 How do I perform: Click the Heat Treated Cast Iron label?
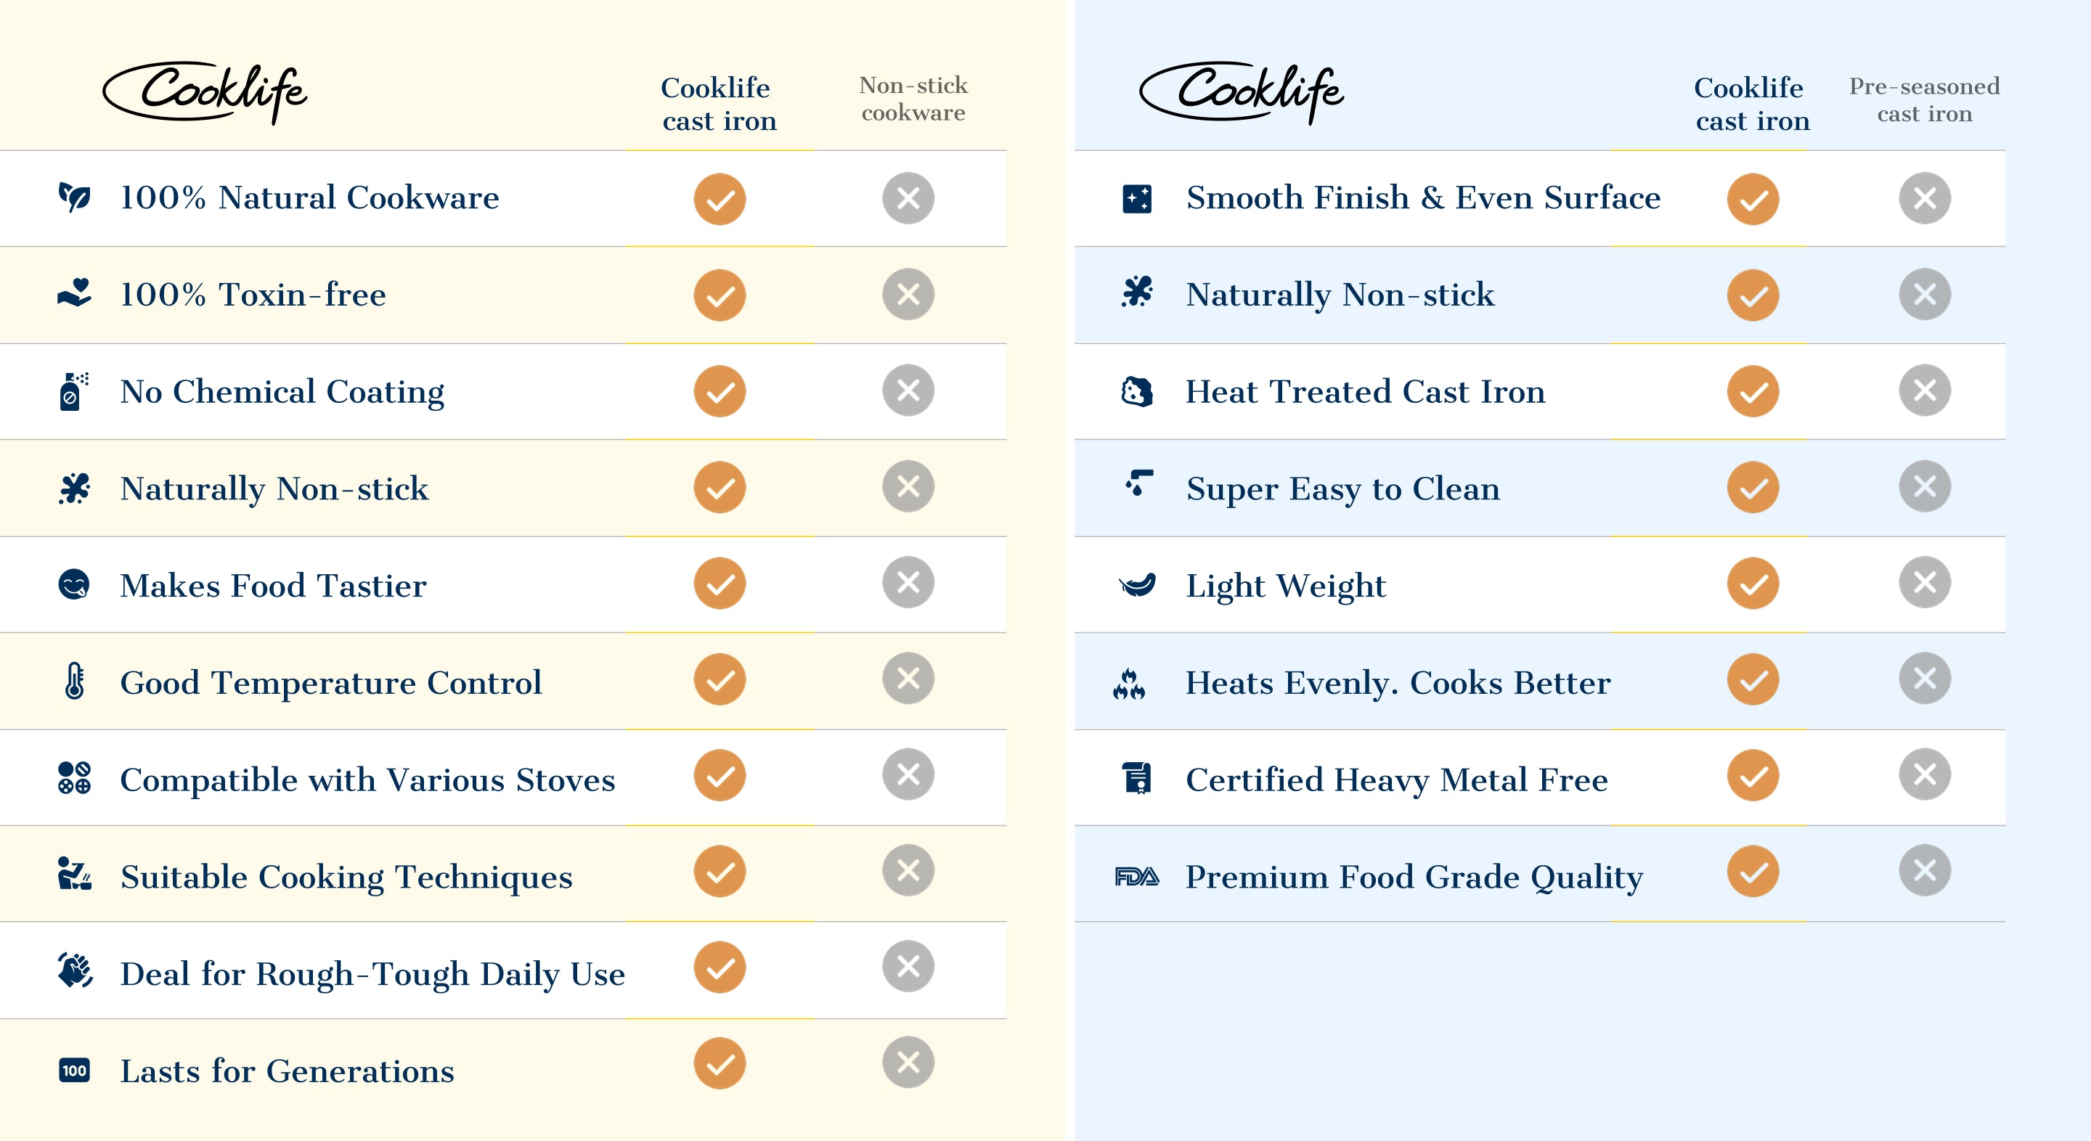1364,391
